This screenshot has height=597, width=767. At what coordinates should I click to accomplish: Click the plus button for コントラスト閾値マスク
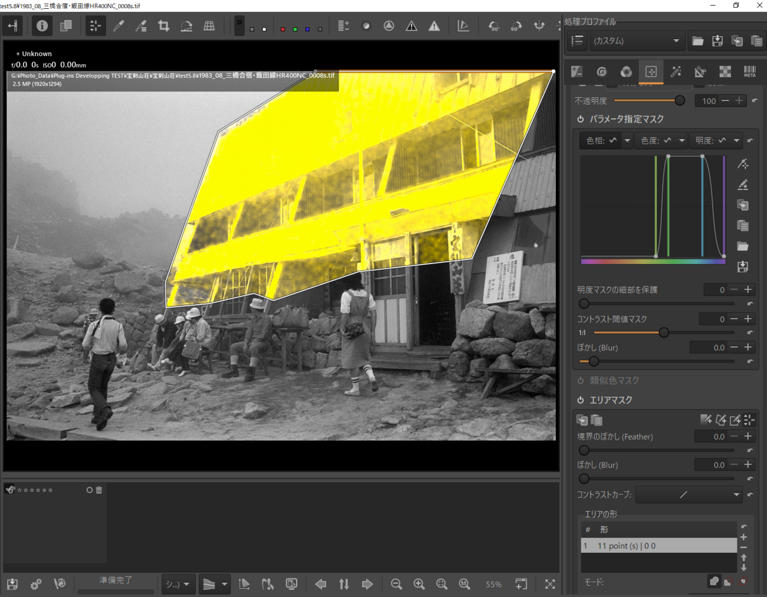pyautogui.click(x=748, y=319)
